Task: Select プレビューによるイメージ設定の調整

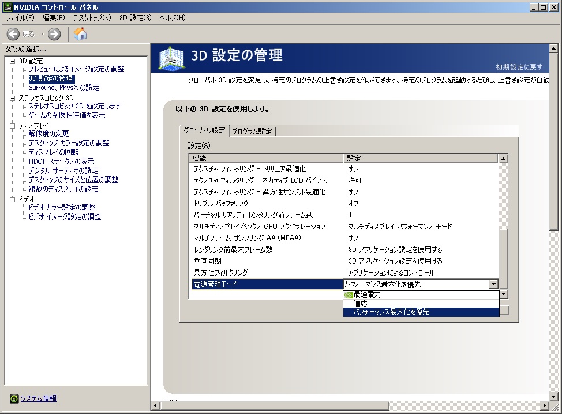Action: (x=76, y=69)
